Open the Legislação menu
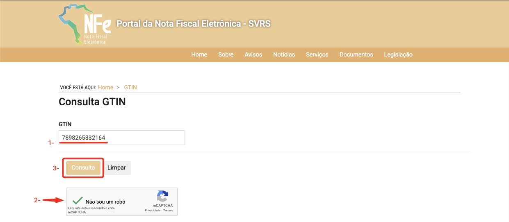509x222 pixels. [398, 54]
